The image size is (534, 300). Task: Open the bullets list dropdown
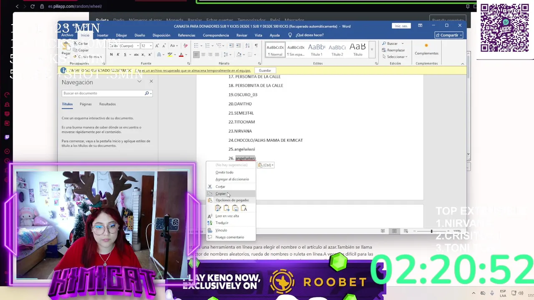point(201,46)
